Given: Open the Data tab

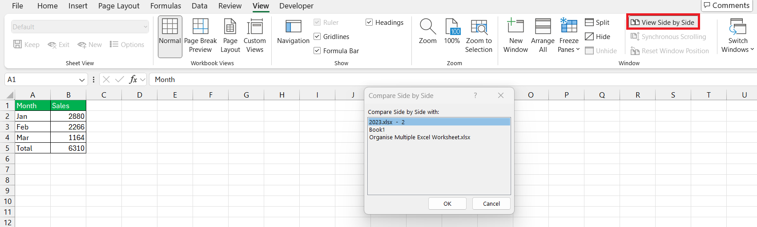Looking at the screenshot, I should (x=200, y=6).
